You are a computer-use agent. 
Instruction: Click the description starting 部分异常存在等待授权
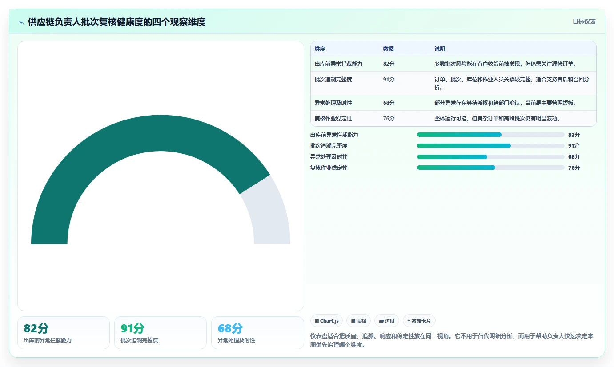[x=506, y=103]
